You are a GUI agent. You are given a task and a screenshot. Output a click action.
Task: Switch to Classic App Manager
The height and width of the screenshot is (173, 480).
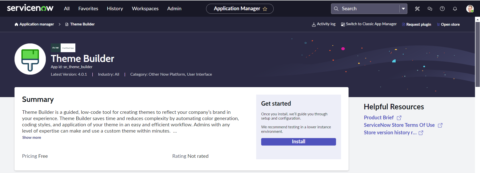click(369, 24)
